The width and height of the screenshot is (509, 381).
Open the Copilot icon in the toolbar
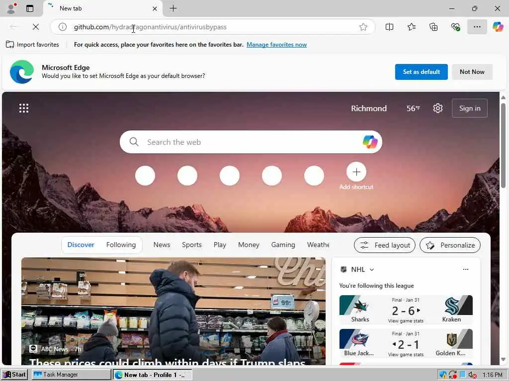[x=498, y=27]
